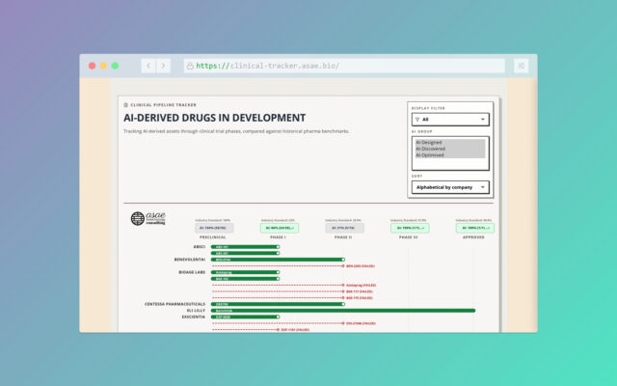Select 'AI-Optimised' in the AI Group list
Viewport: 617px width, 386px height.
pyautogui.click(x=450, y=154)
